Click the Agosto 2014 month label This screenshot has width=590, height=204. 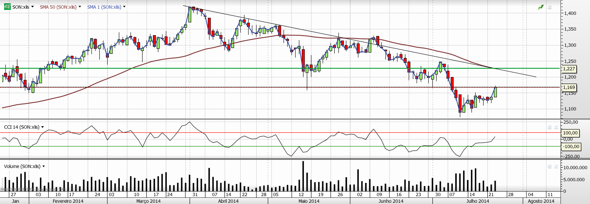click(541, 201)
